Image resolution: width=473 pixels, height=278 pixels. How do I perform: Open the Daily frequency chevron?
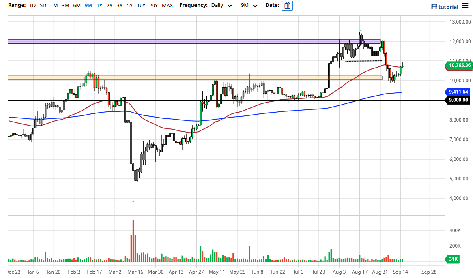(x=230, y=6)
